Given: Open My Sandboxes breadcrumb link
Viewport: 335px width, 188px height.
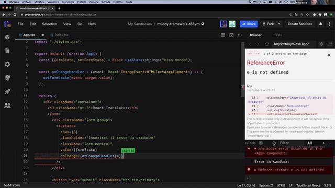Looking at the screenshot, I should (140, 24).
